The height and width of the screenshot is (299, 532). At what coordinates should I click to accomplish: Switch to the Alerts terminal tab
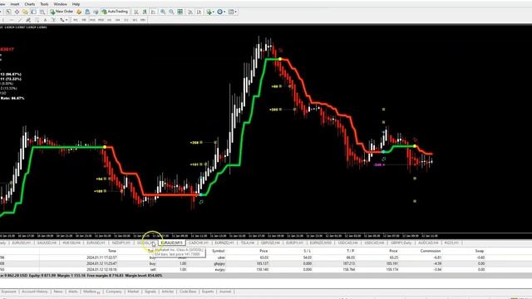(x=73, y=292)
